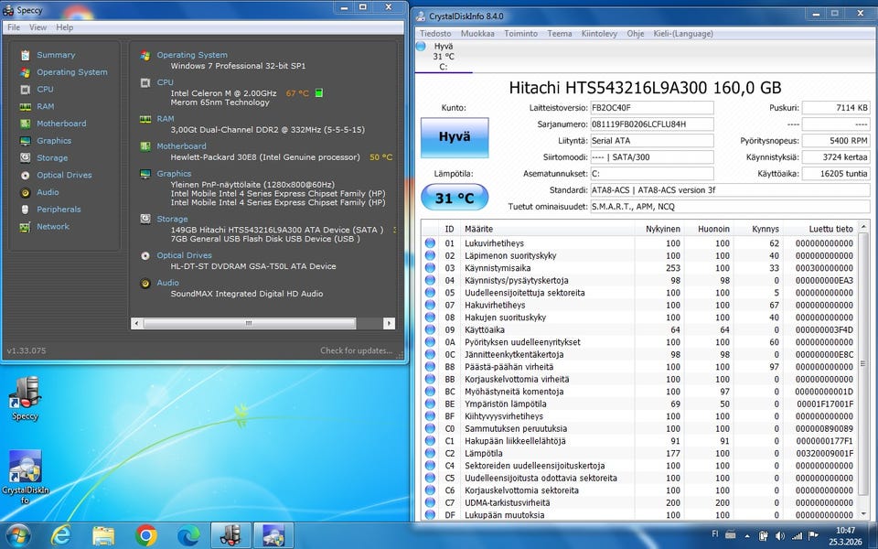Click the Operating System summary heading link
This screenshot has width=878, height=549.
pos(192,55)
